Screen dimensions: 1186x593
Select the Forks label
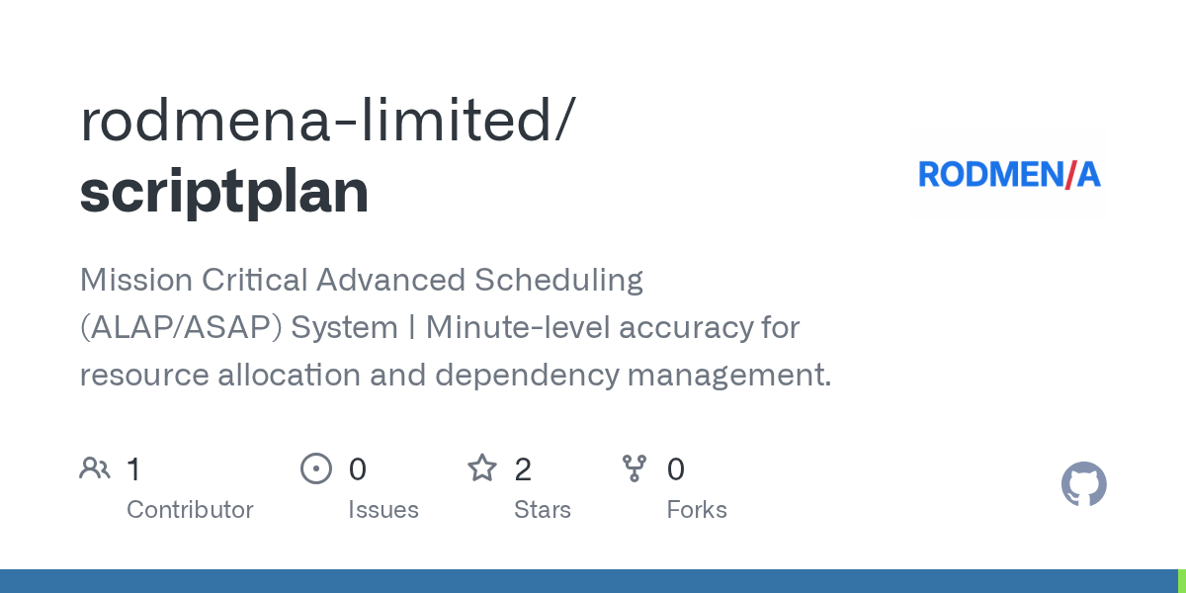pos(697,510)
